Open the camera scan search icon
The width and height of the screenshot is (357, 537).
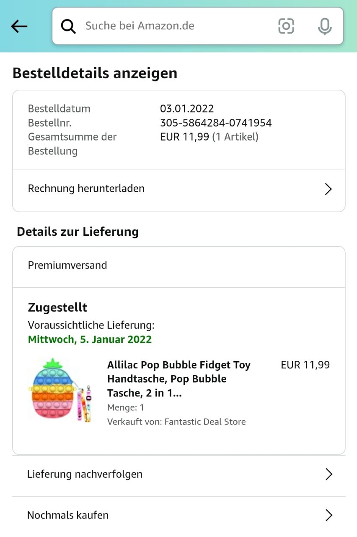click(x=286, y=26)
